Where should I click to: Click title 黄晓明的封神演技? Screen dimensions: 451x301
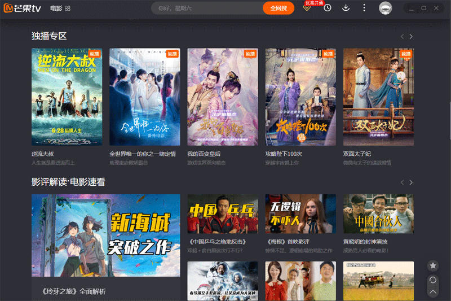click(x=365, y=242)
